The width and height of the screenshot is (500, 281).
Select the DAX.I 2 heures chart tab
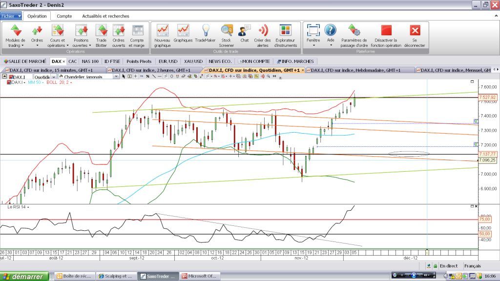(x=150, y=70)
